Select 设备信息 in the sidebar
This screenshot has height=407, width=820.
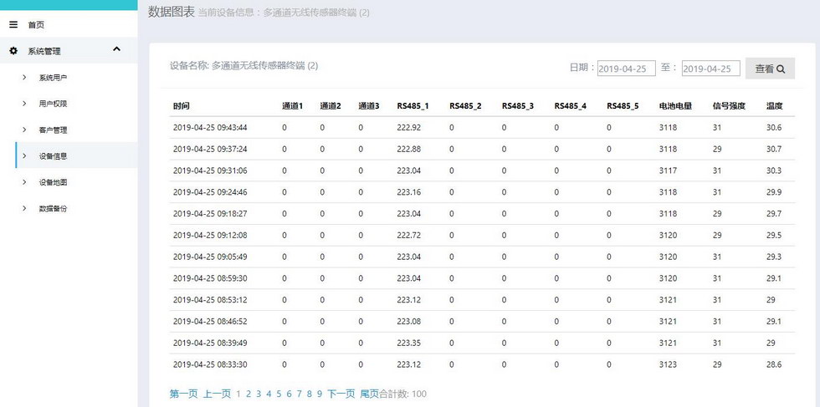tap(53, 156)
